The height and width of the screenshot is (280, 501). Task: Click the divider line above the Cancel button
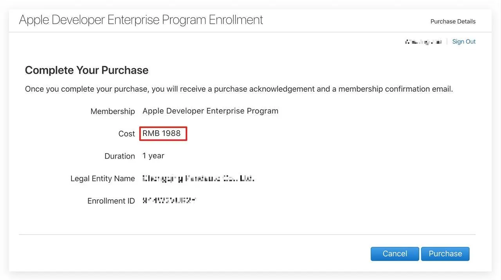click(x=247, y=235)
